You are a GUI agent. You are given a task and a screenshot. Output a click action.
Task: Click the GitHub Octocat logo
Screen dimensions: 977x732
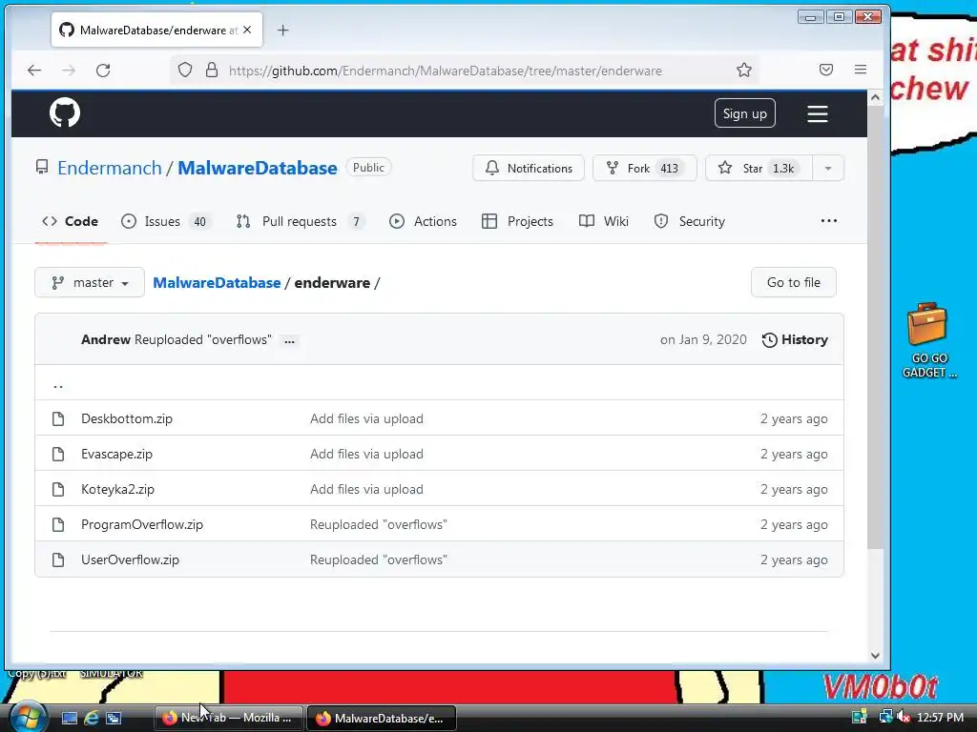click(65, 112)
